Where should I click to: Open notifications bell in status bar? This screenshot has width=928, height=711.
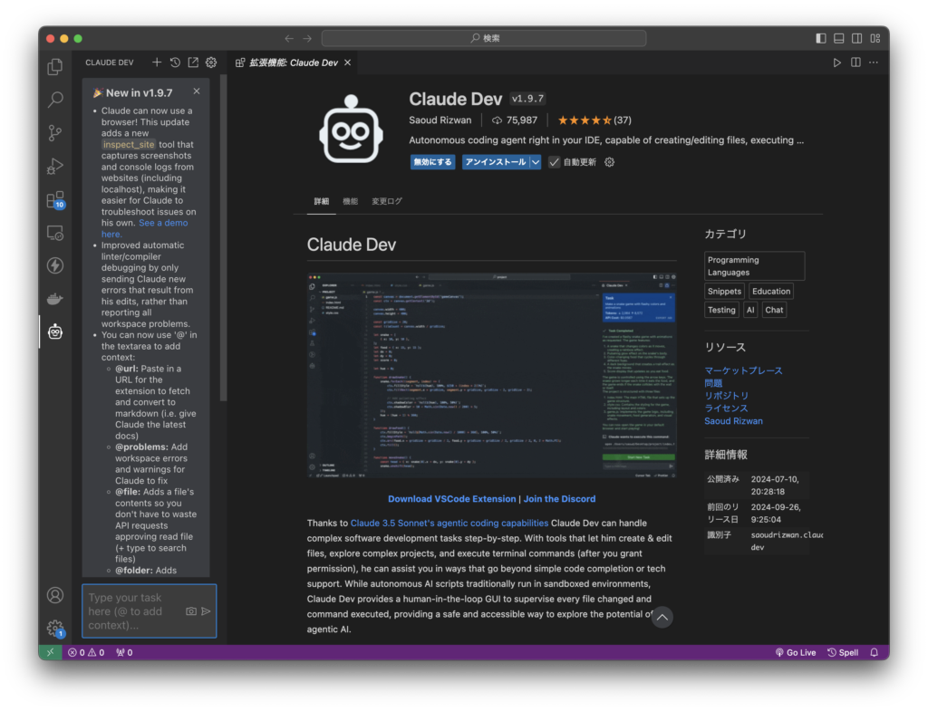(x=875, y=652)
